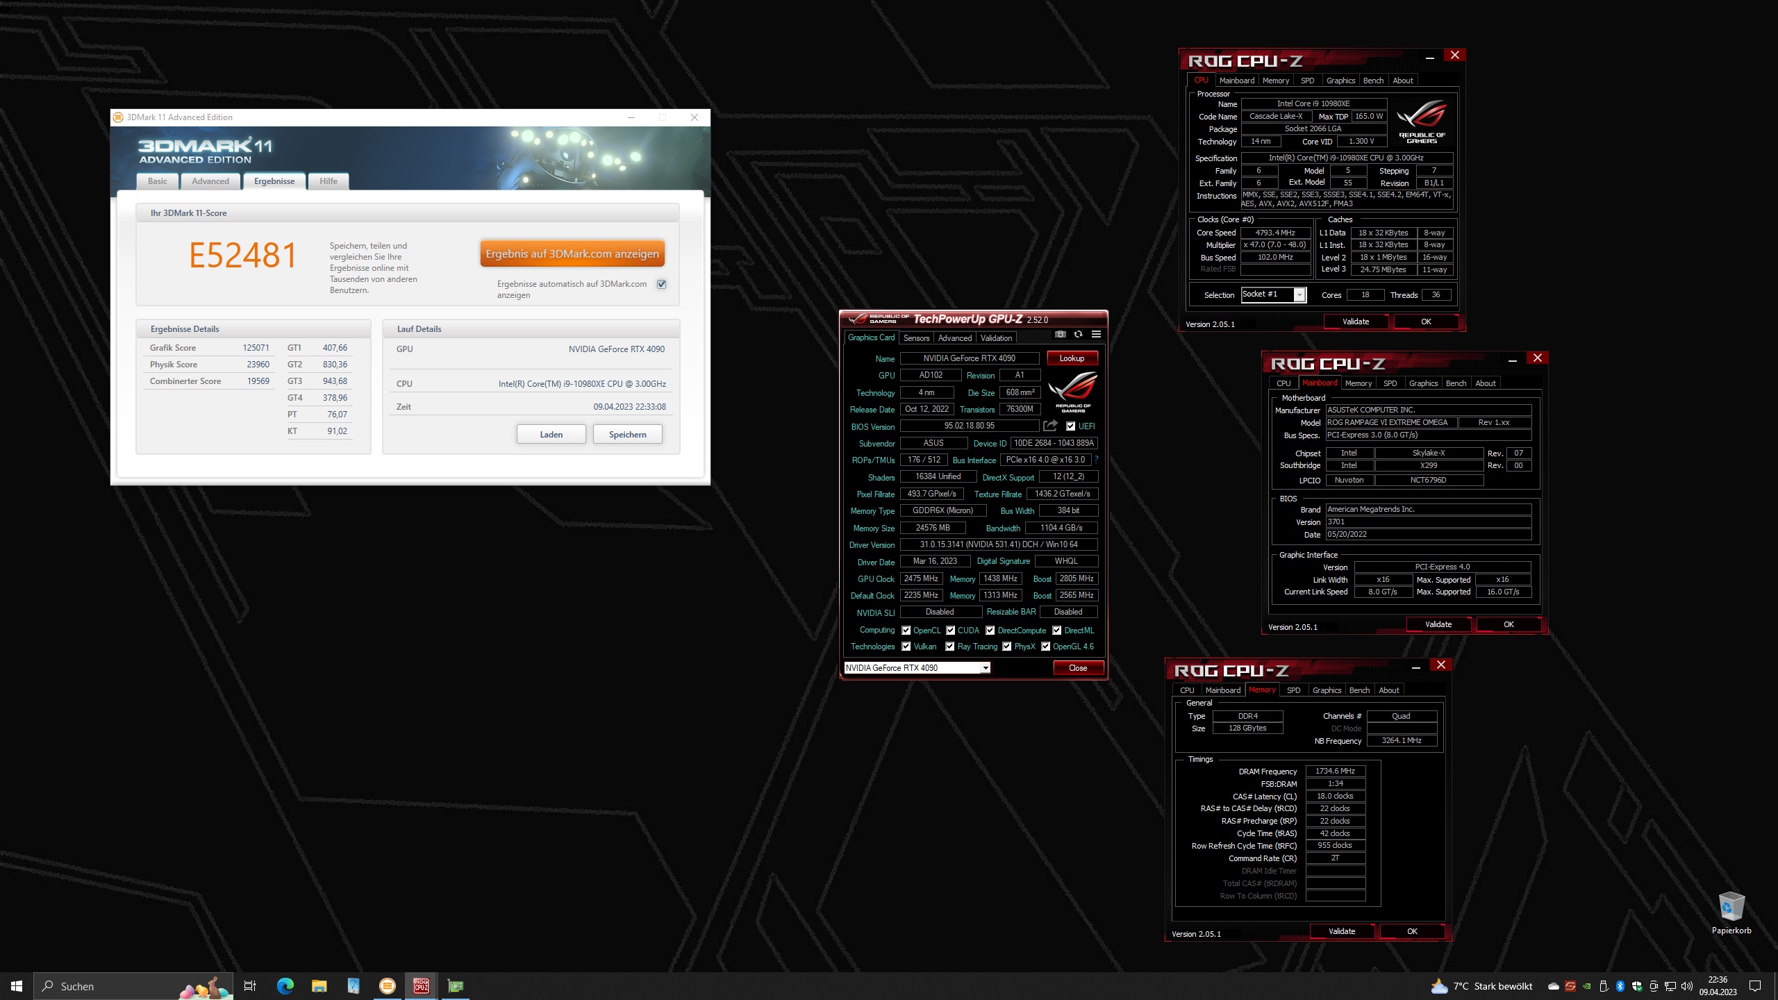Open Windows Security shield tray icon
This screenshot has width=1778, height=1000.
(1637, 986)
